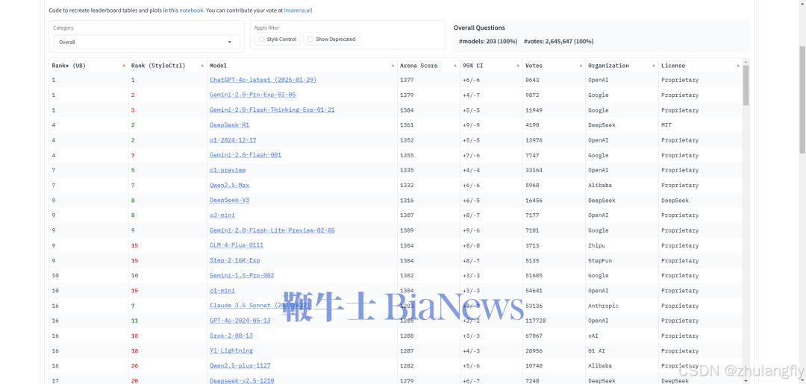Open Gemini-2.0-Flash-Thinking-Exp-01-21 model link
The height and width of the screenshot is (384, 806).
(272, 110)
